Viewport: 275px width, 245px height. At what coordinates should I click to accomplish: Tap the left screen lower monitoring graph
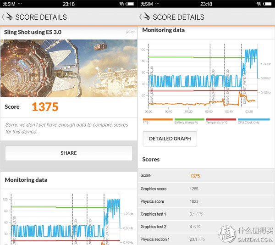tap(68, 219)
